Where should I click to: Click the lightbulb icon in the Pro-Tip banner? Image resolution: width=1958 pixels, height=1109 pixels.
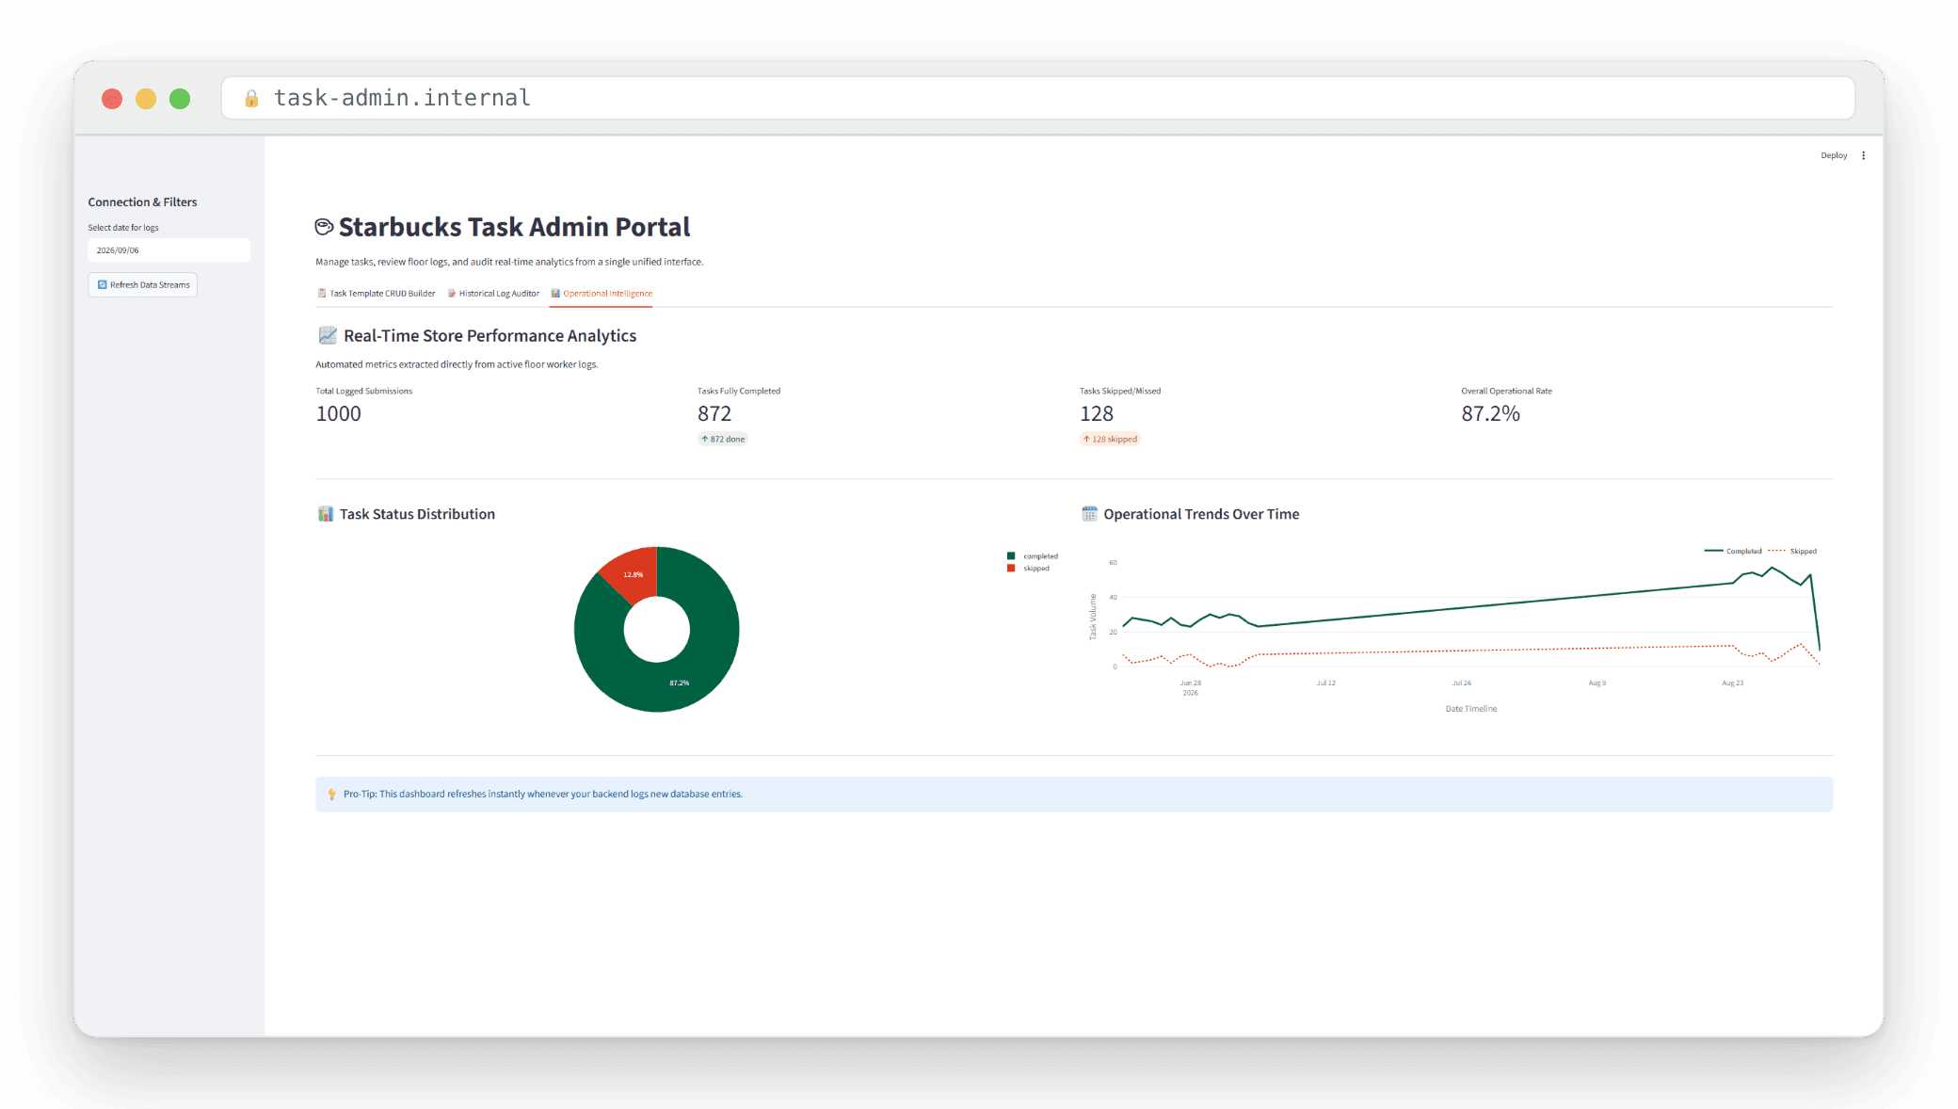(331, 795)
